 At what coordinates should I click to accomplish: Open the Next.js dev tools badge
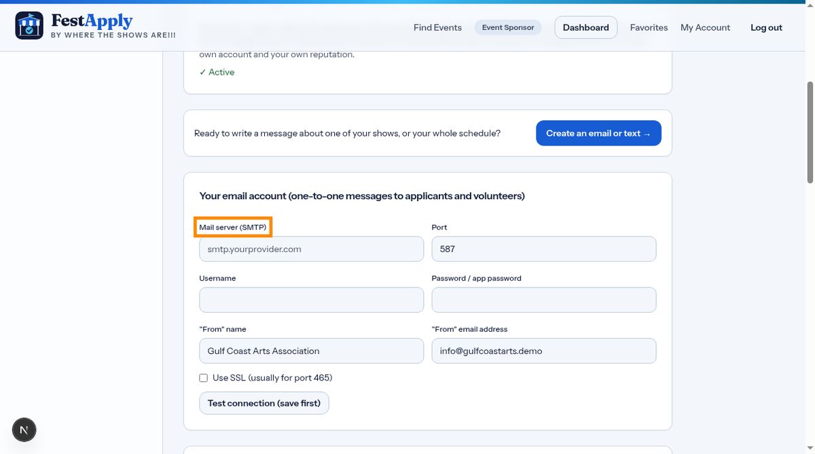(x=24, y=430)
